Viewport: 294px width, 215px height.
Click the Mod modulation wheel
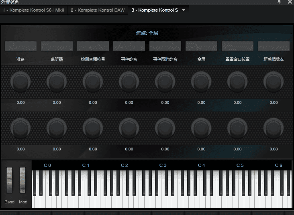[x=22, y=180]
